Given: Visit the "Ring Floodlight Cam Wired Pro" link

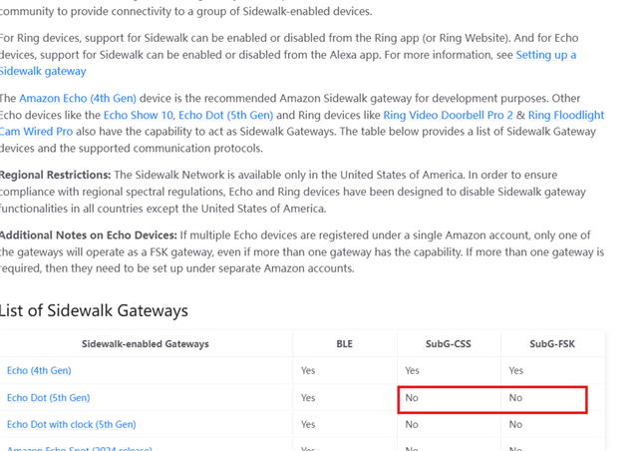Looking at the screenshot, I should tap(566, 115).
